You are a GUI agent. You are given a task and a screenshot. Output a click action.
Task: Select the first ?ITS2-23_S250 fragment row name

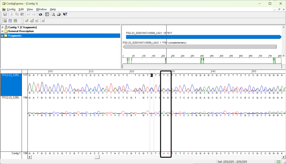tap(11, 75)
